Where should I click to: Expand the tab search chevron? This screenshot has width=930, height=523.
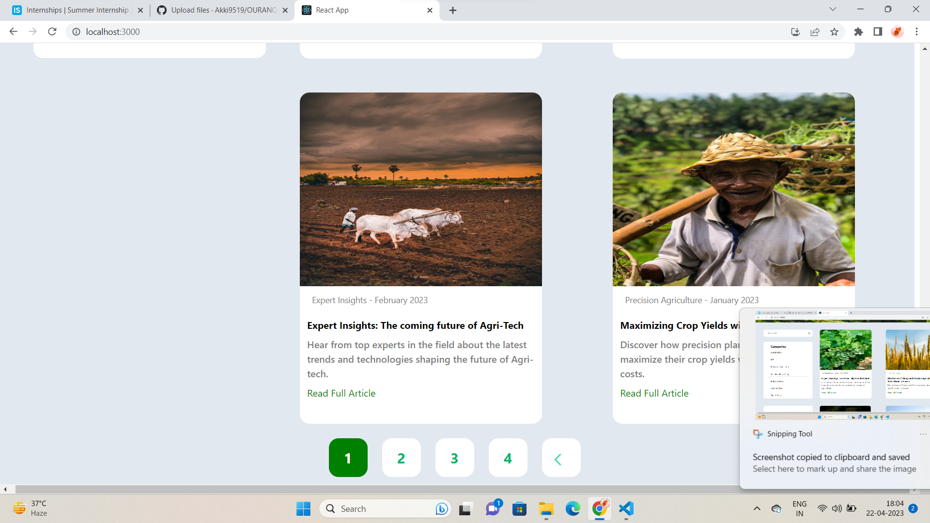tap(833, 9)
